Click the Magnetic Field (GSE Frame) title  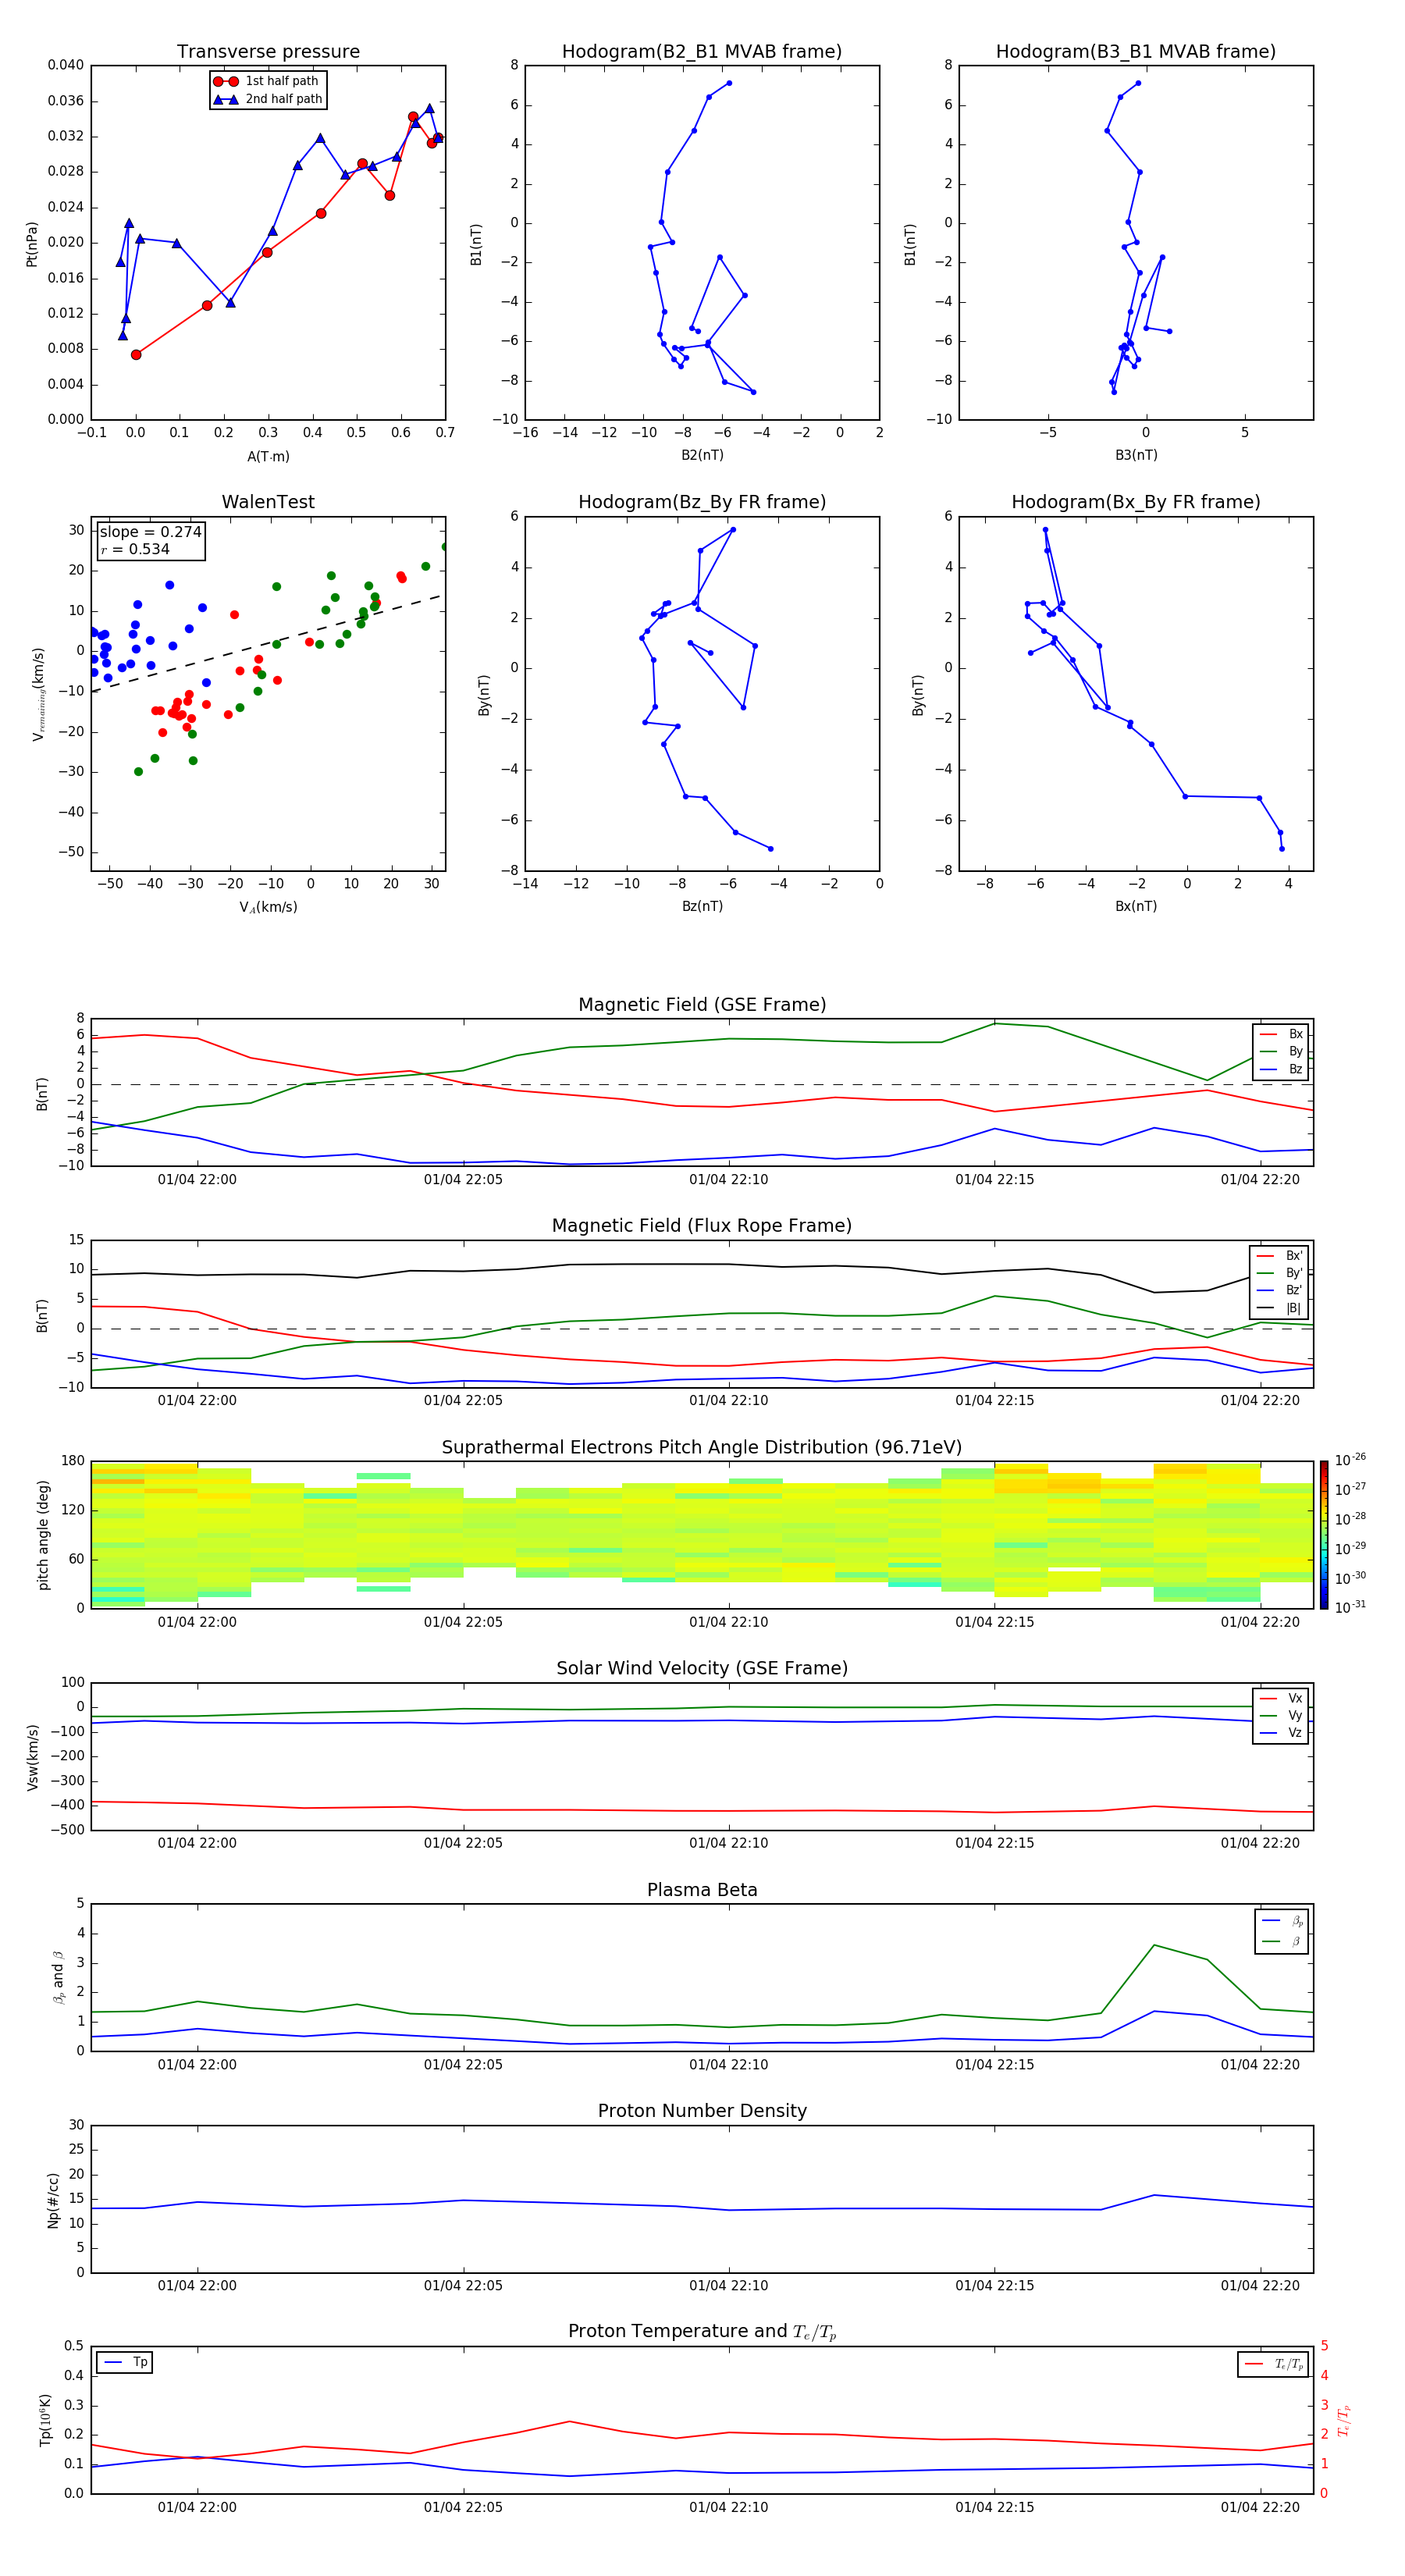[x=702, y=1005]
